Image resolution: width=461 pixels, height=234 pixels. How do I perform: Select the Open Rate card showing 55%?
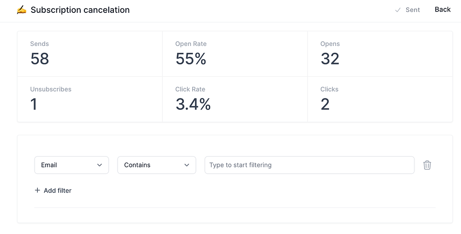tap(235, 54)
